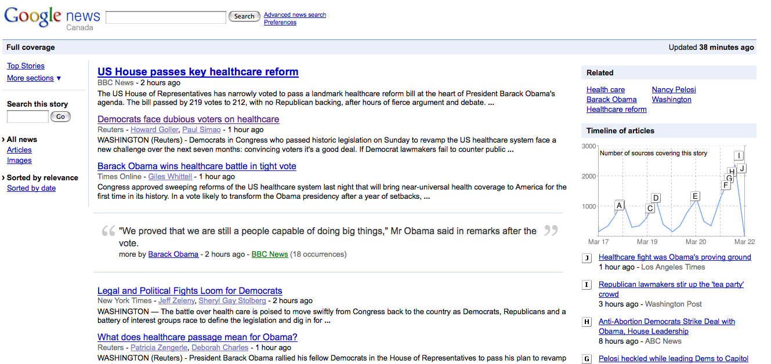Open Advanced news search

[295, 15]
